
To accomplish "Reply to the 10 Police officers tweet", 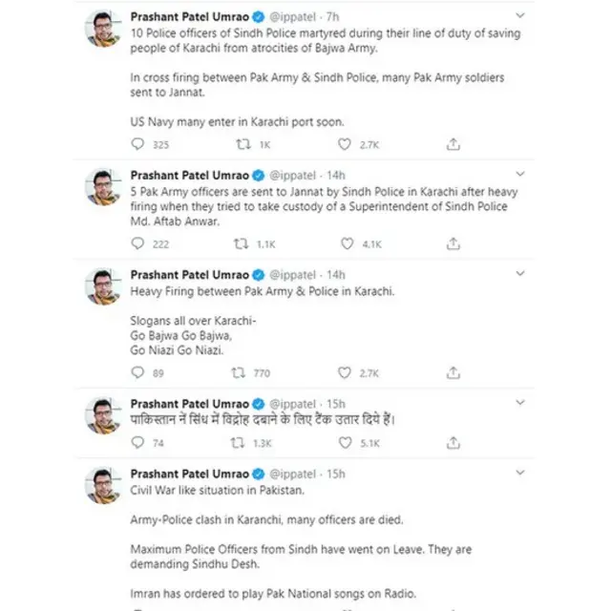I will coord(137,144).
